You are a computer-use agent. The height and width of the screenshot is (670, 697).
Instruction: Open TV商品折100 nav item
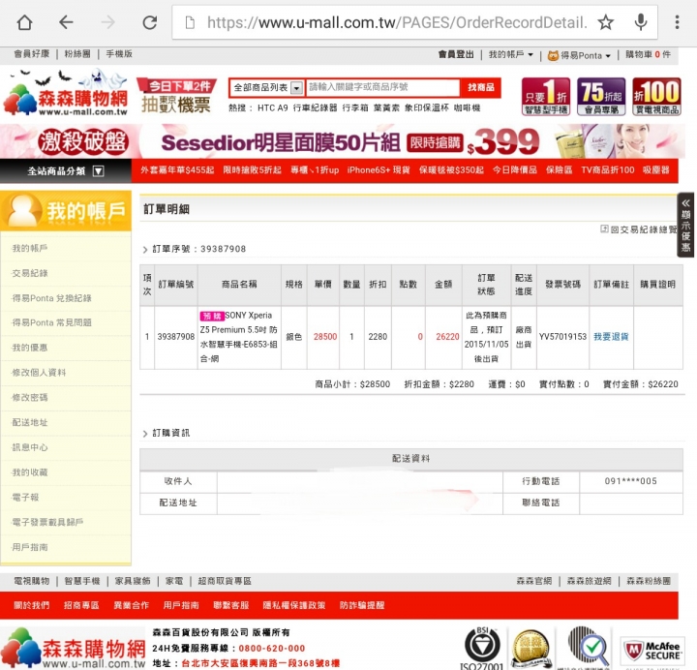[x=607, y=169]
